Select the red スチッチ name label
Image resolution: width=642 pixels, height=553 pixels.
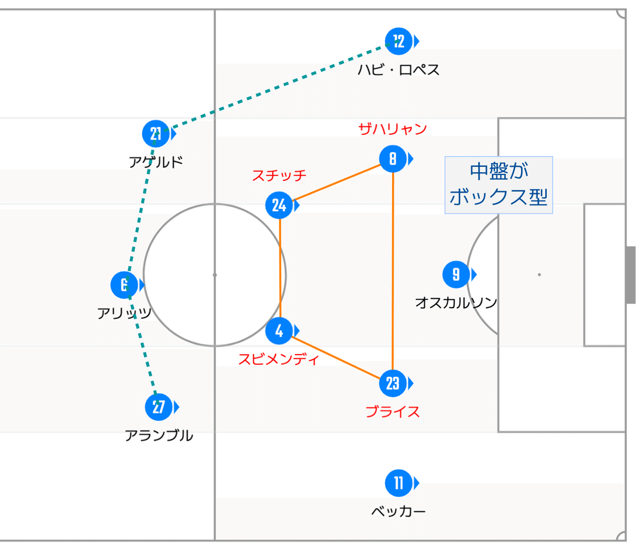(279, 175)
